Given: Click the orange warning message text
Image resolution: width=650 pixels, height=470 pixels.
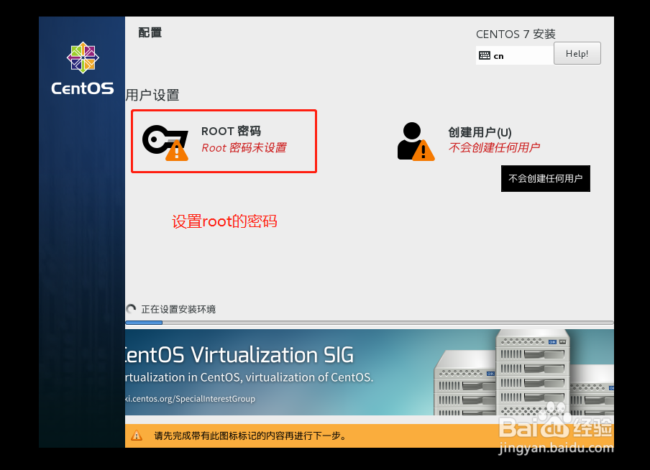Looking at the screenshot, I should coord(250,436).
